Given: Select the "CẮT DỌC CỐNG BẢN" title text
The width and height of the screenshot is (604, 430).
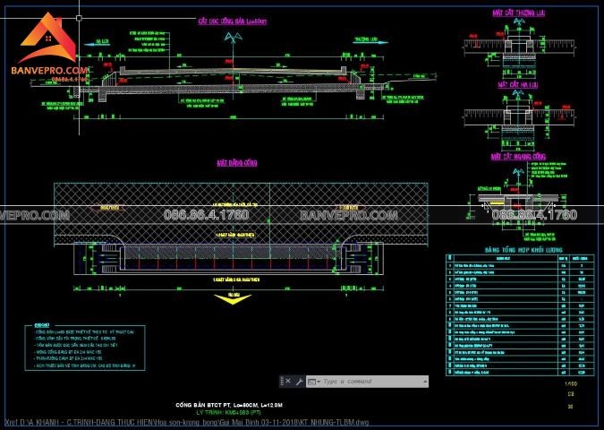Looking at the screenshot, I should click(233, 21).
